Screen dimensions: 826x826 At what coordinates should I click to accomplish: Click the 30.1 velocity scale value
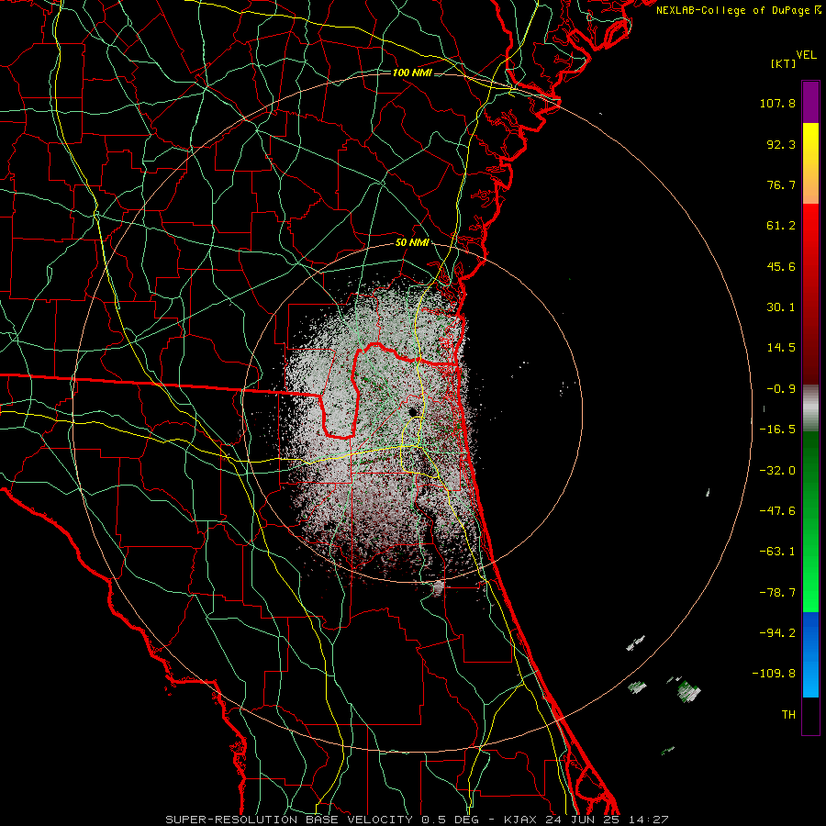781,307
